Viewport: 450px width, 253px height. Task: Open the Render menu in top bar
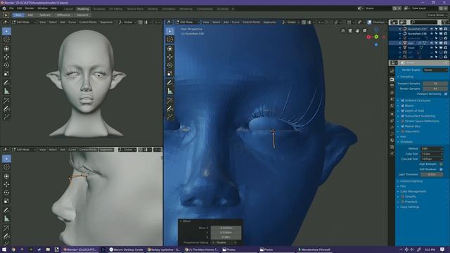click(x=30, y=8)
